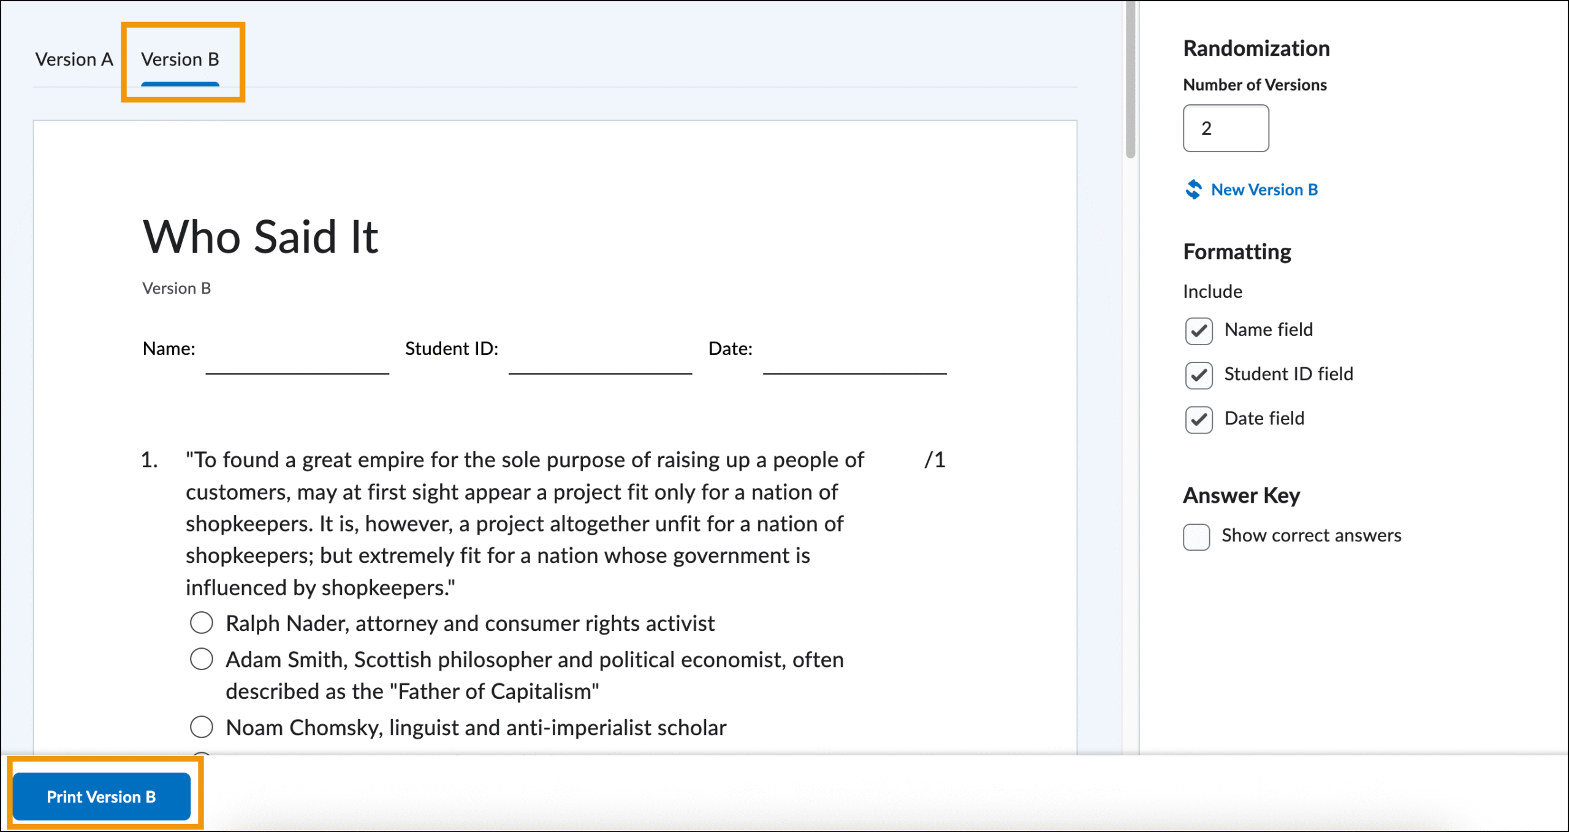Image resolution: width=1569 pixels, height=832 pixels.
Task: Choose the Adam Smith answer option
Action: pos(201,660)
